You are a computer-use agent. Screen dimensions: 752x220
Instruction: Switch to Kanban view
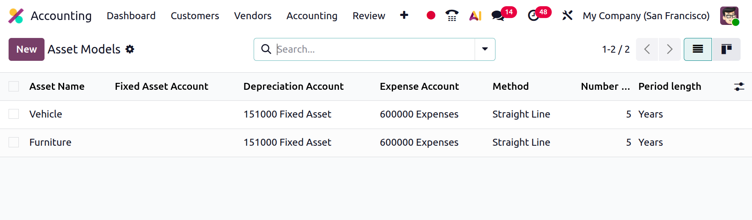tap(726, 49)
